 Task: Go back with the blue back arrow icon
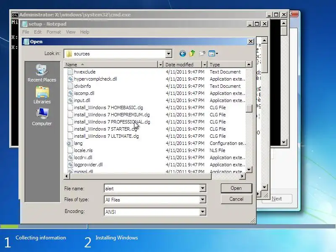(183, 54)
